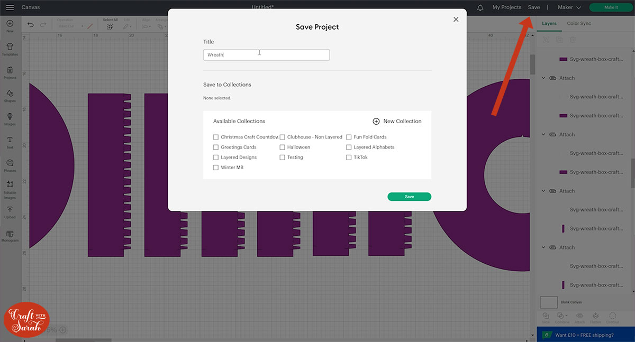
Task: Open the hamburger menu icon
Action: [10, 7]
